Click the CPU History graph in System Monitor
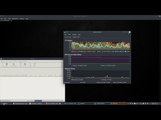The image size is (161, 120). [101, 46]
